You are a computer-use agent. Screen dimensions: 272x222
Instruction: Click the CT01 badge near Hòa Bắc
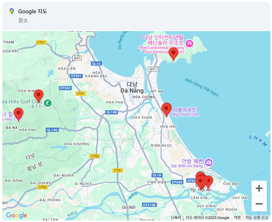pos(41,42)
